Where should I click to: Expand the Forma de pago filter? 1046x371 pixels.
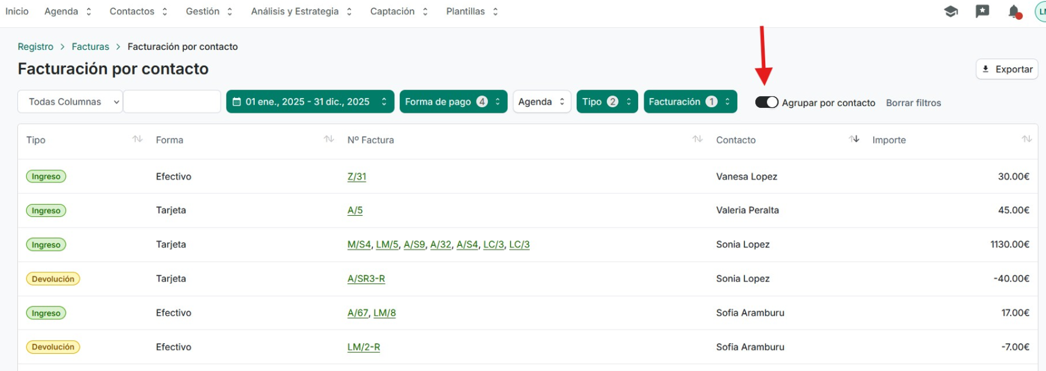pyautogui.click(x=453, y=101)
